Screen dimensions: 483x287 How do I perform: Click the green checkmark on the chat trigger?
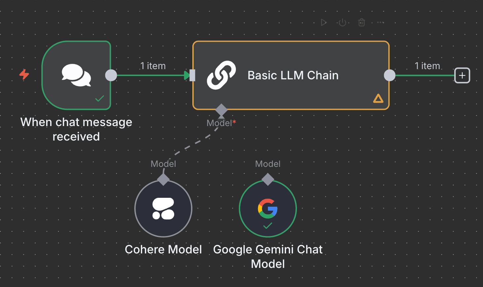[x=99, y=99]
